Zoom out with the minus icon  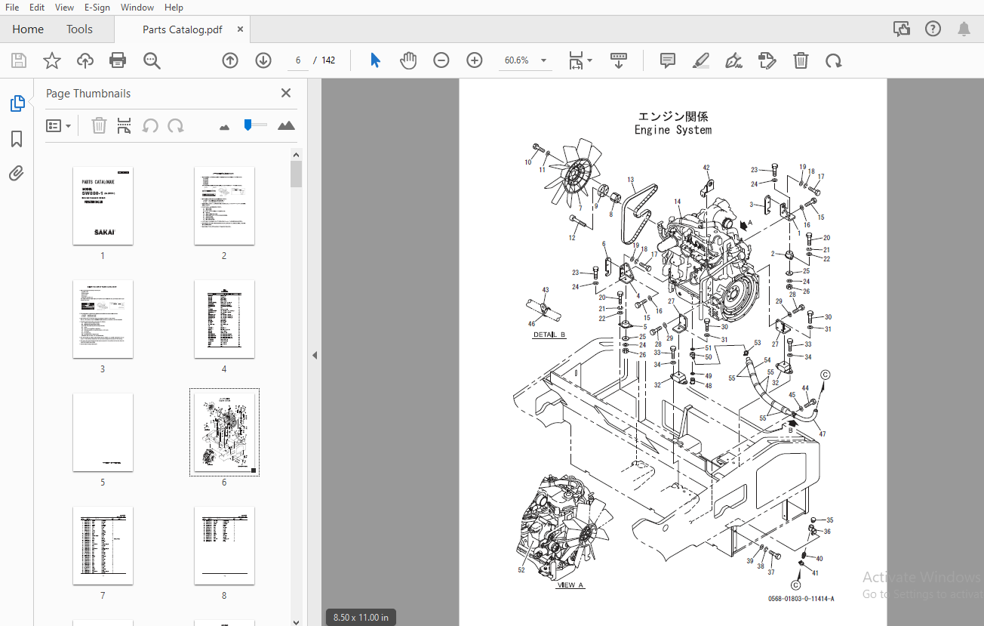click(x=441, y=60)
